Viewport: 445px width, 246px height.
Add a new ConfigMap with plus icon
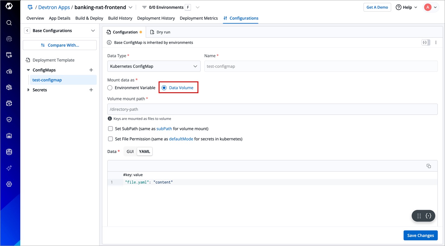tap(91, 70)
